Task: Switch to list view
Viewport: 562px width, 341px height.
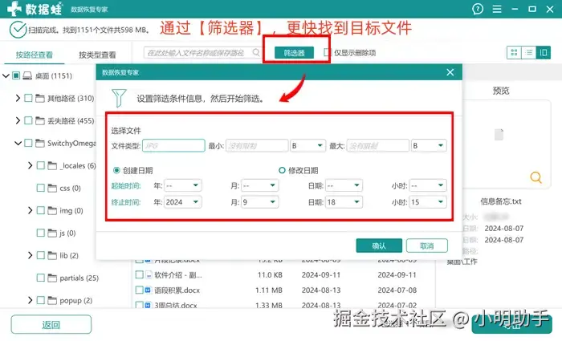Action: 528,53
